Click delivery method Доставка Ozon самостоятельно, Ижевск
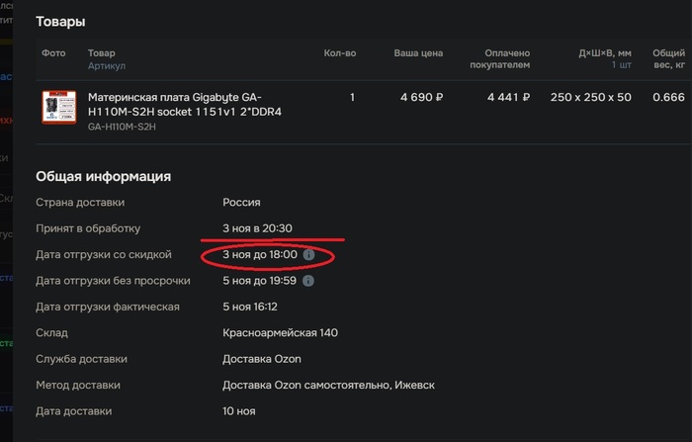The height and width of the screenshot is (442, 692). pos(327,385)
